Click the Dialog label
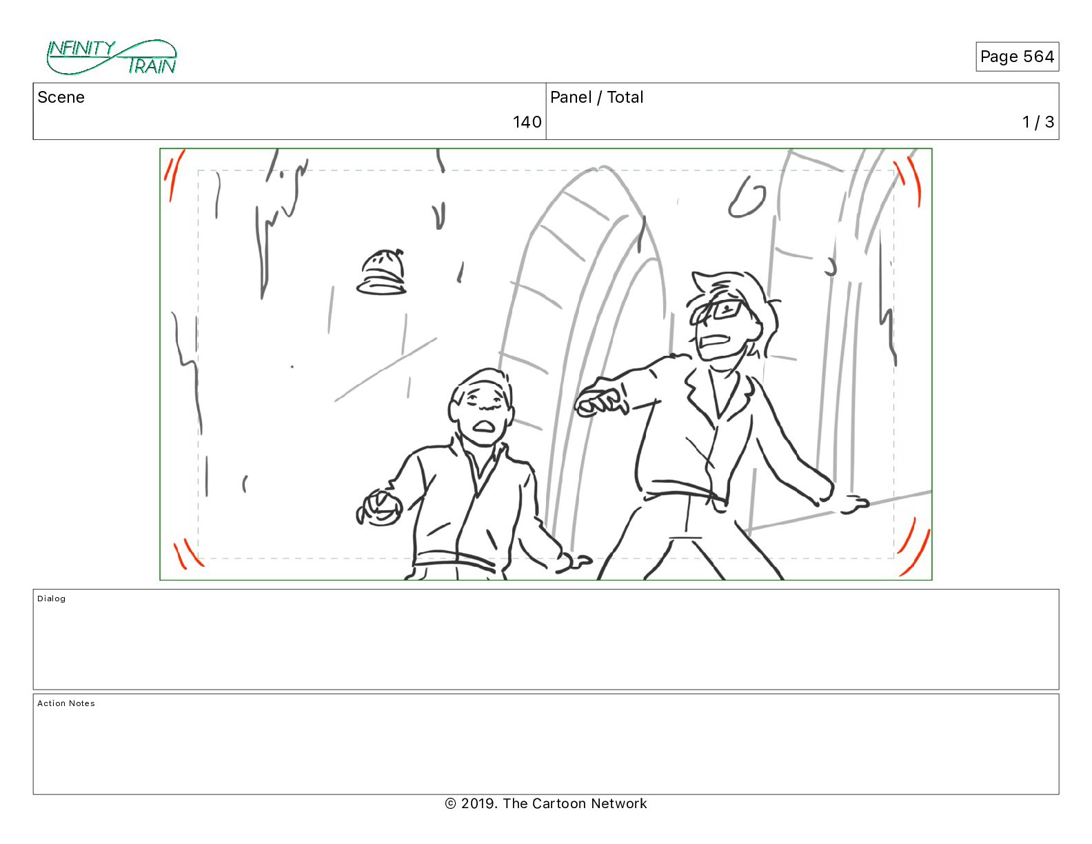This screenshot has width=1092, height=844. point(52,599)
